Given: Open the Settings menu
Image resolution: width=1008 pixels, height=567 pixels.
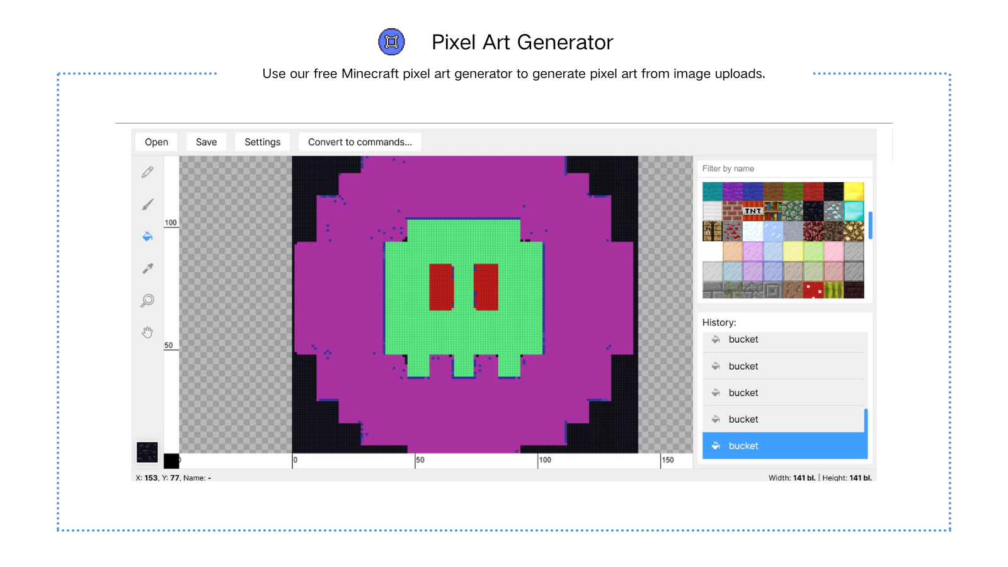Looking at the screenshot, I should click(x=263, y=142).
